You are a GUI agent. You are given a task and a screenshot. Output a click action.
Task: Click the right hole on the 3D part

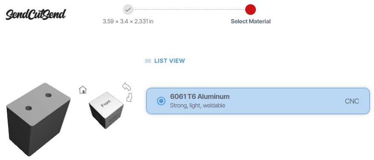[49, 95]
